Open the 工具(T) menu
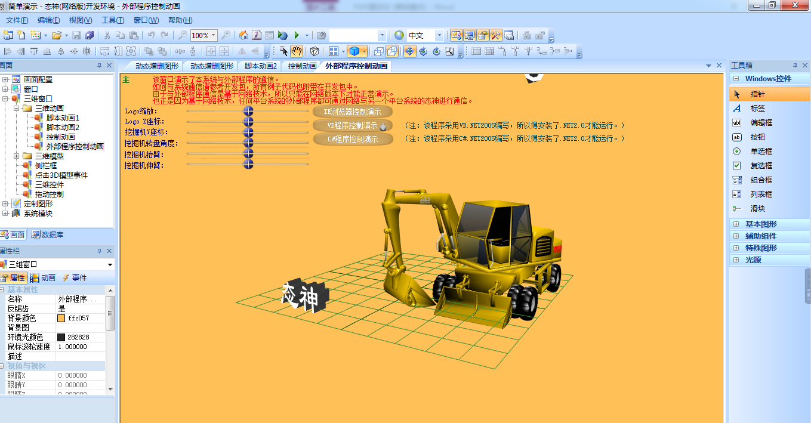Image resolution: width=811 pixels, height=423 pixels. 112,20
